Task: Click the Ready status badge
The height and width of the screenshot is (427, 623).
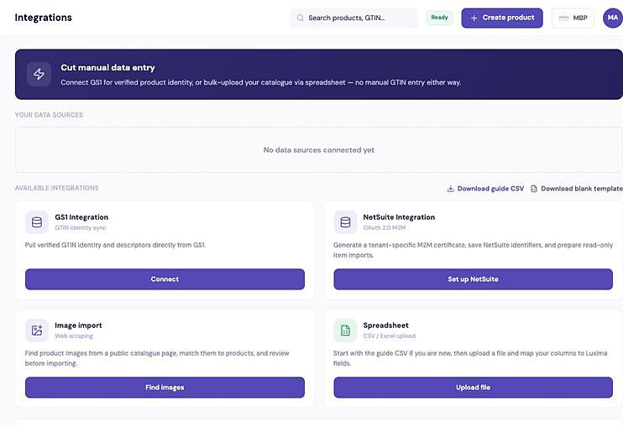Action: coord(439,18)
